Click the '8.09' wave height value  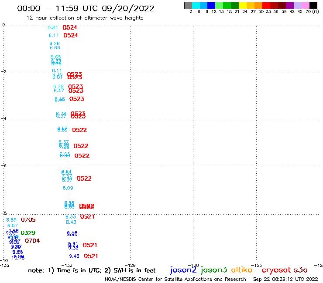pyautogui.click(x=68, y=188)
